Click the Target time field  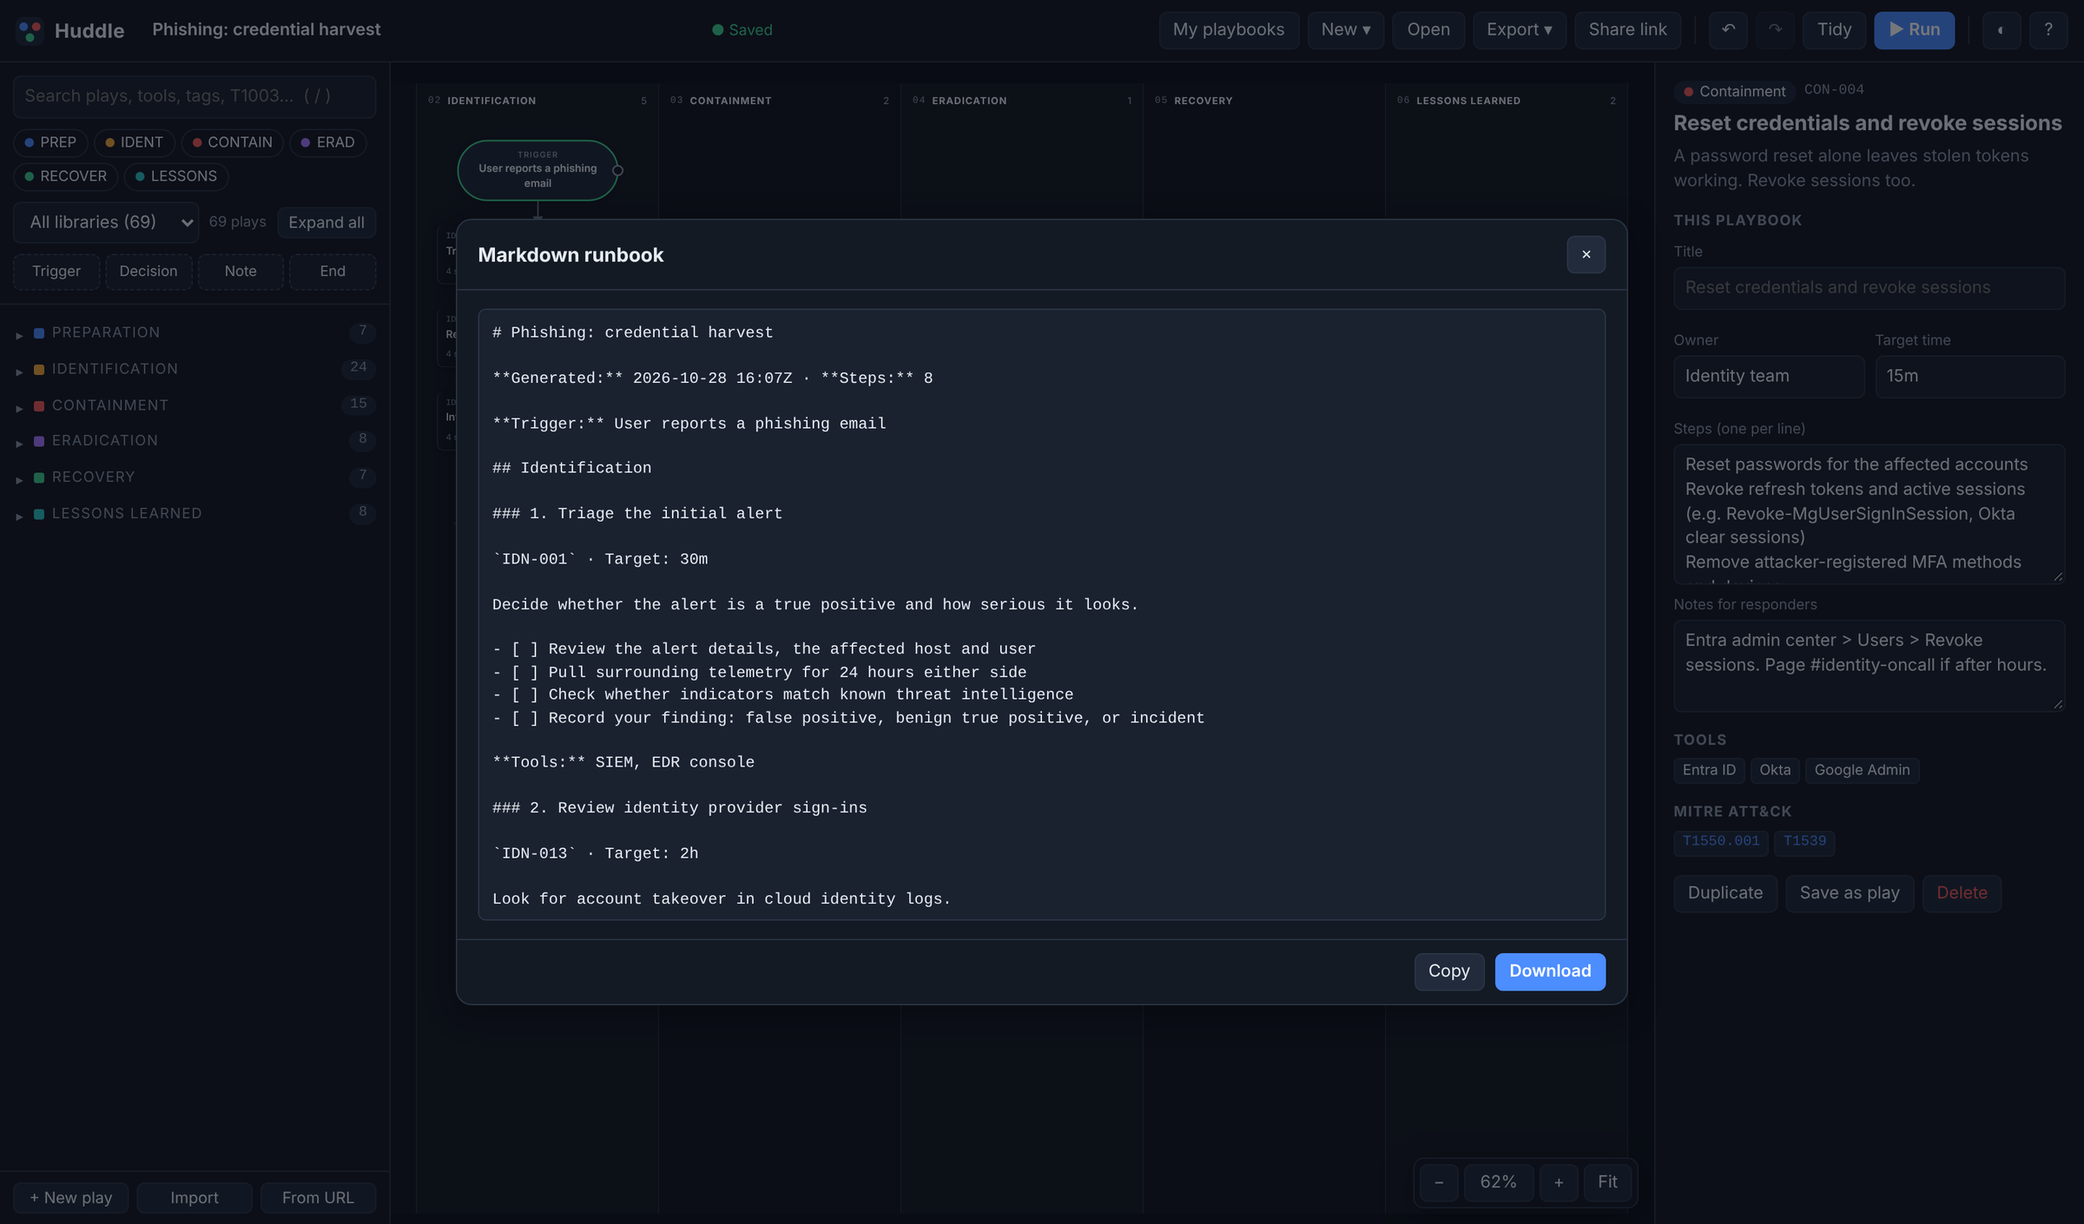[1969, 377]
